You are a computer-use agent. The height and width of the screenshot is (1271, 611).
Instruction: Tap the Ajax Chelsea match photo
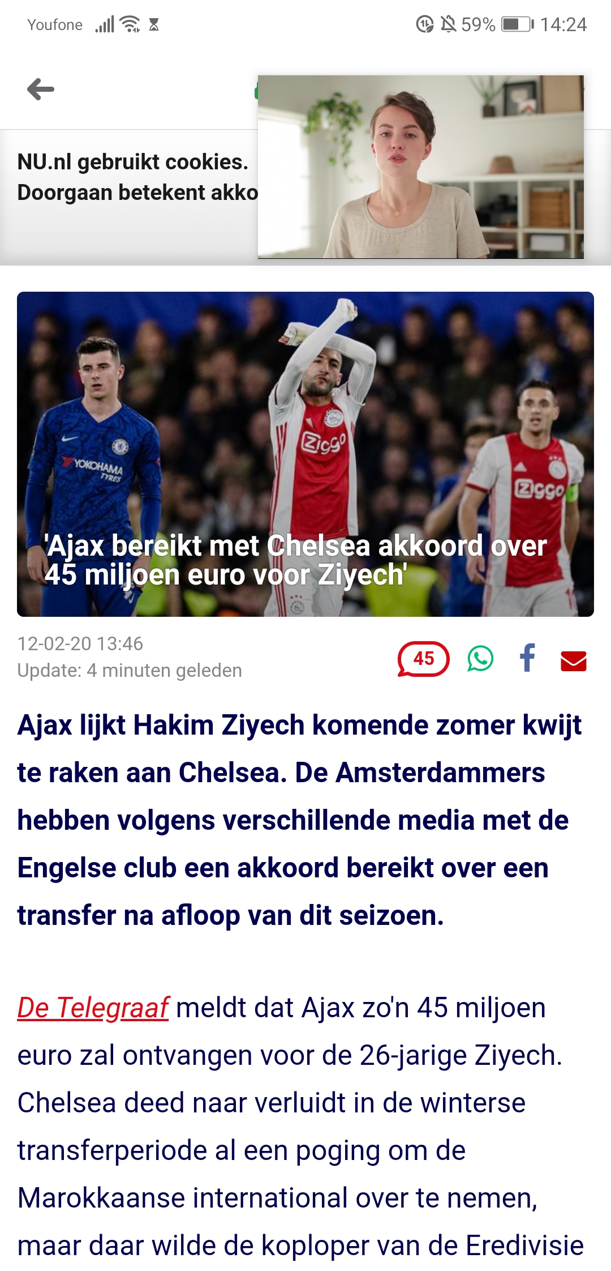tap(305, 454)
